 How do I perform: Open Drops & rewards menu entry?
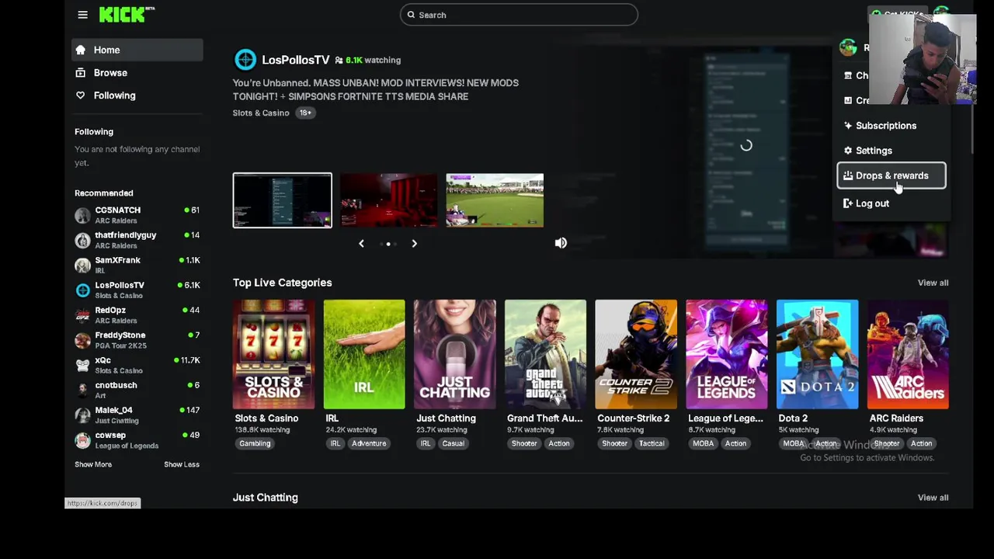tap(891, 175)
